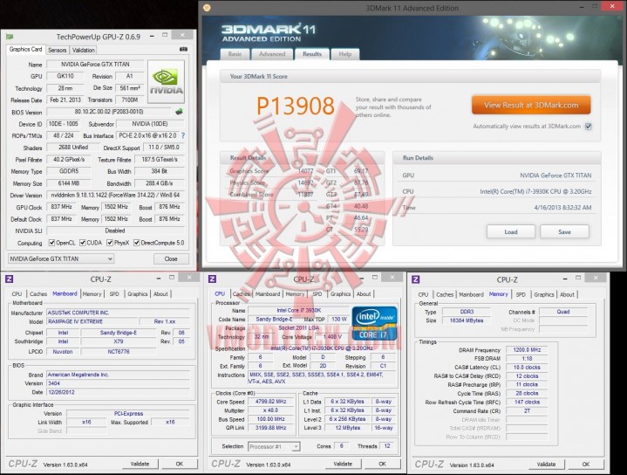Image resolution: width=627 pixels, height=475 pixels.
Task: Open the Help tab in 3DMark 11
Action: (345, 54)
